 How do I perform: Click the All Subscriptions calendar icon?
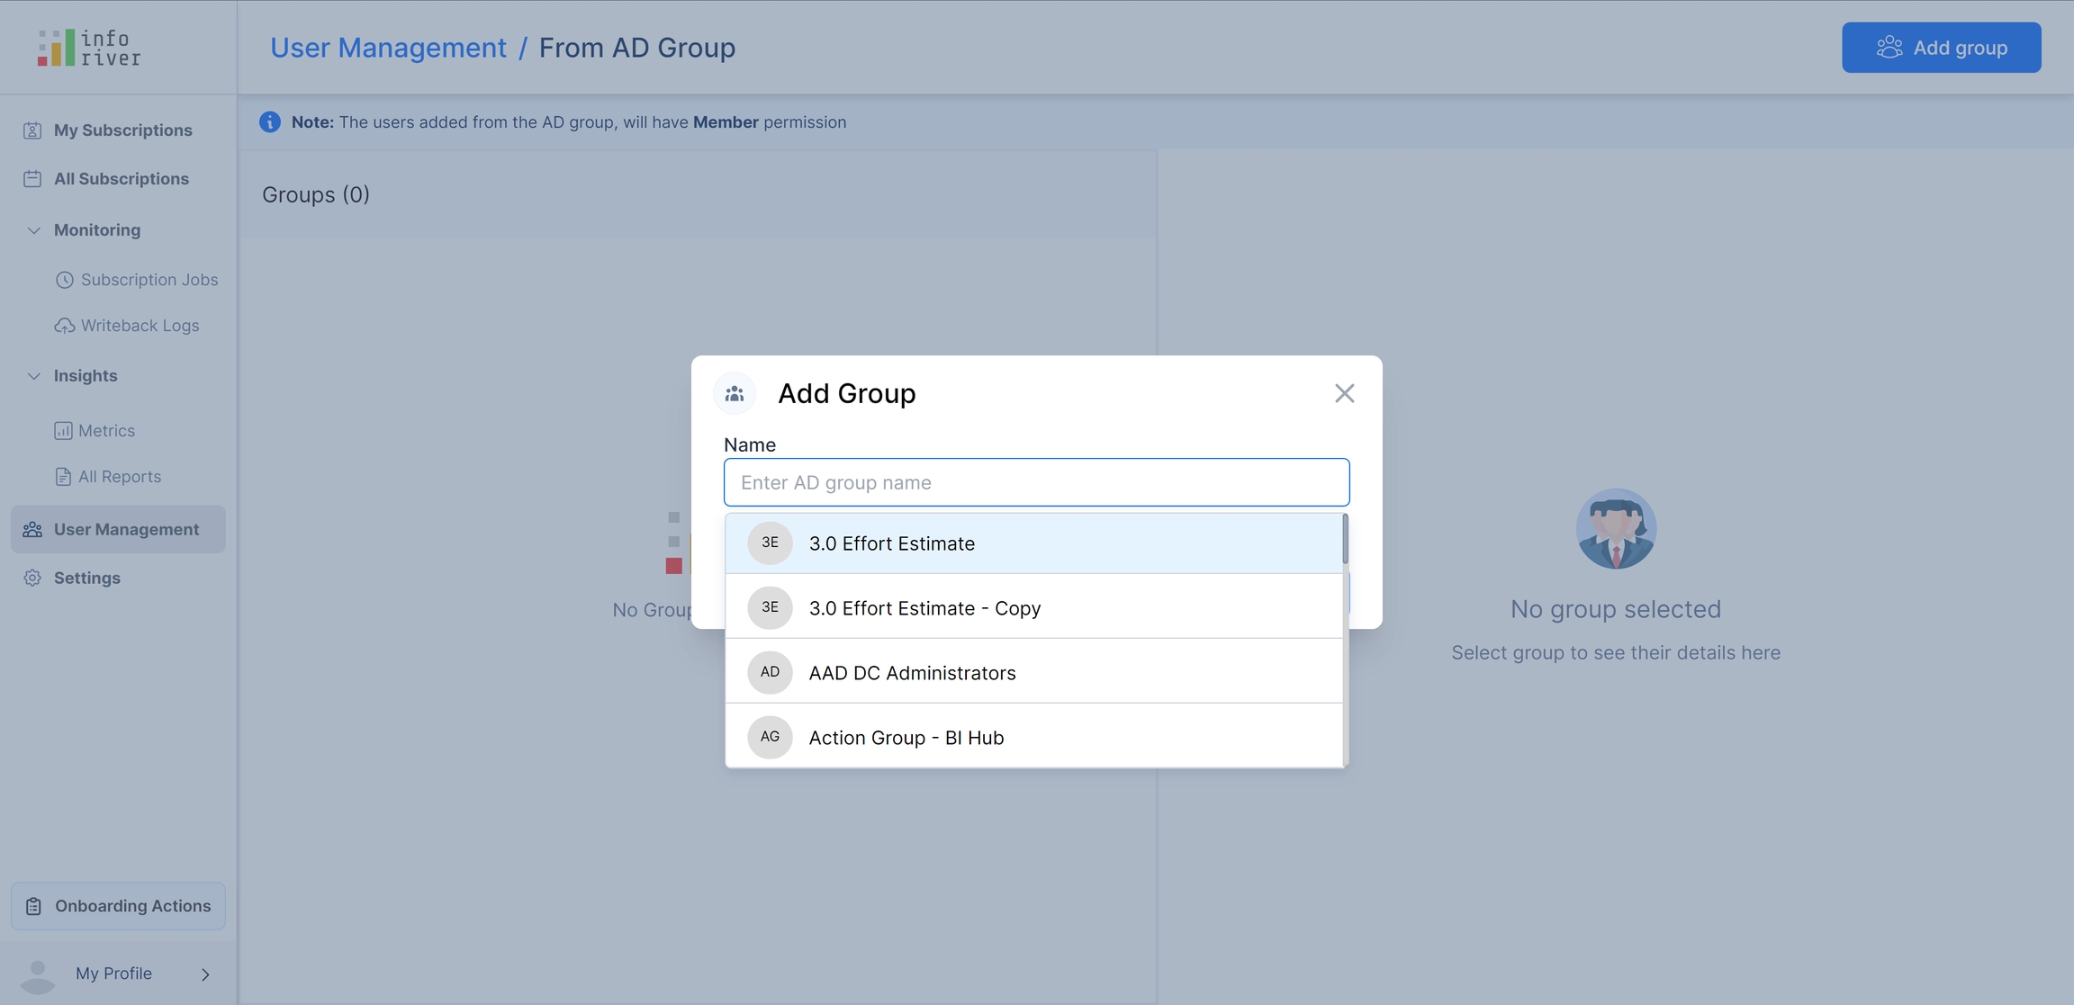(x=32, y=179)
